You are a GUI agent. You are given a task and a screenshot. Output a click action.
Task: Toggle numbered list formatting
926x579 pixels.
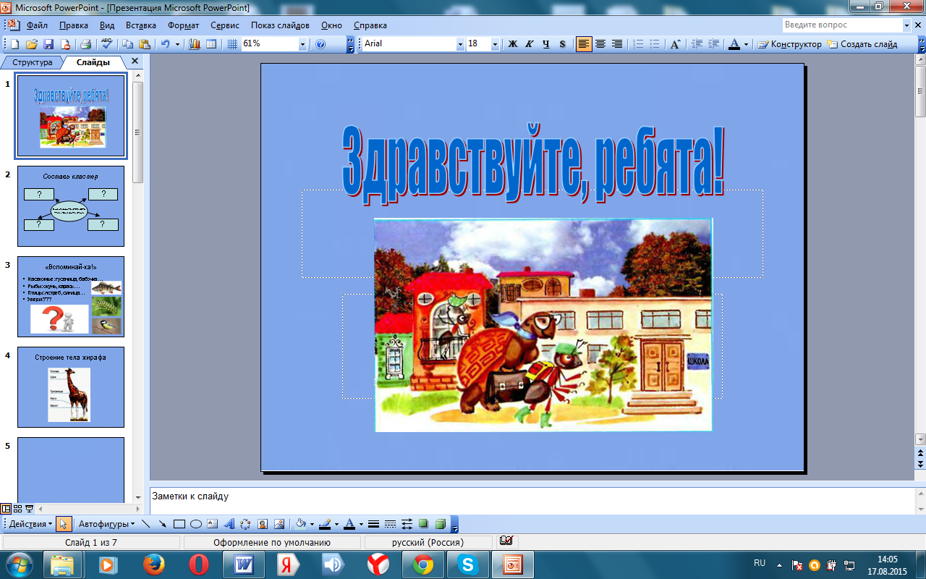(638, 44)
